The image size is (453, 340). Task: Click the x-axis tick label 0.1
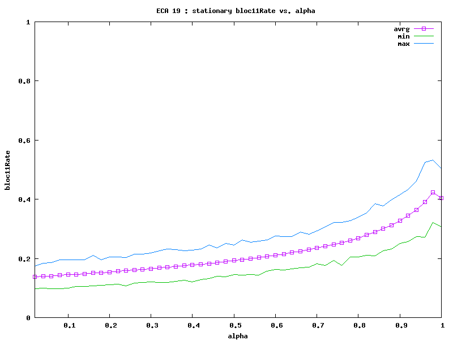pos(70,326)
